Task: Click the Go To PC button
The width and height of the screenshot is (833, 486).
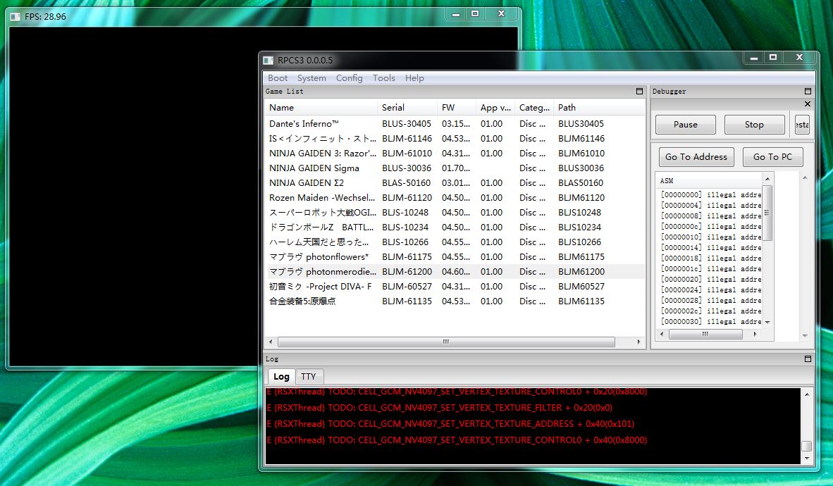Action: coord(772,157)
